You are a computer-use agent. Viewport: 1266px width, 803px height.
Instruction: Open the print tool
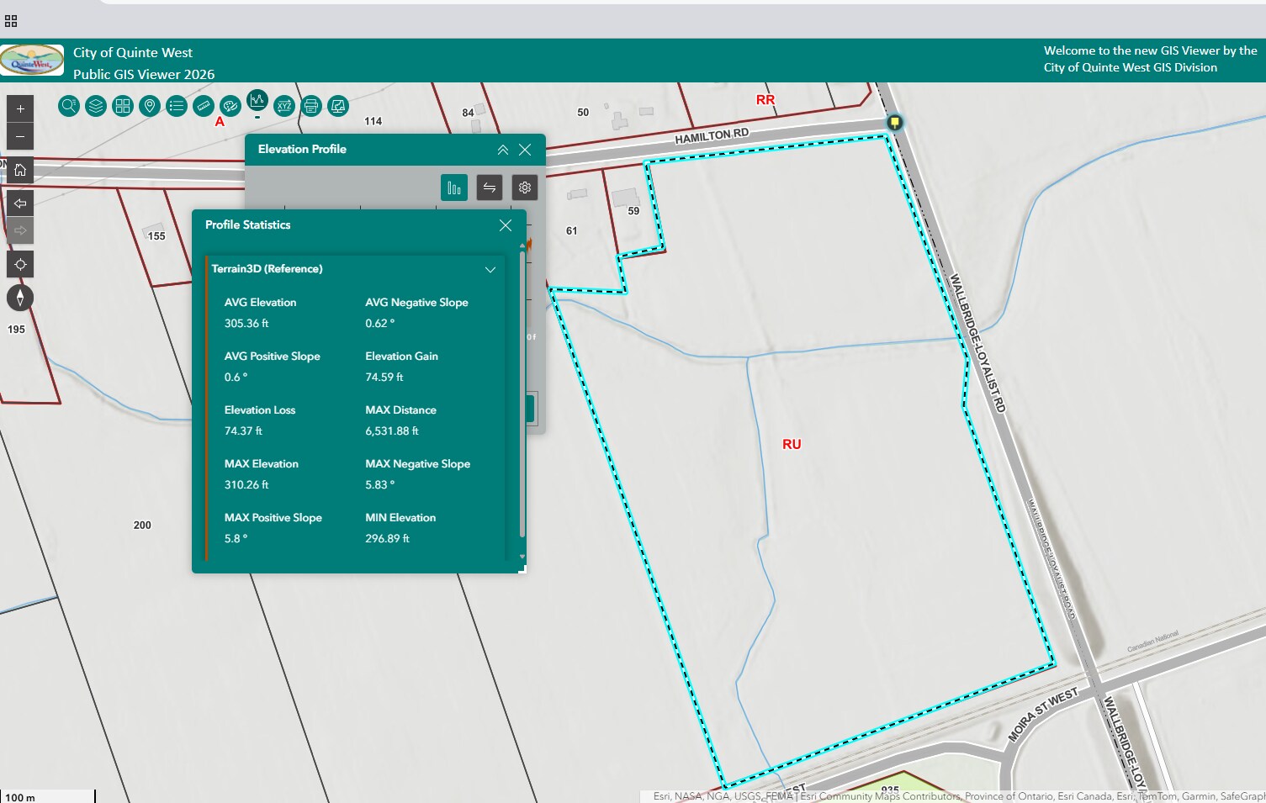(311, 106)
